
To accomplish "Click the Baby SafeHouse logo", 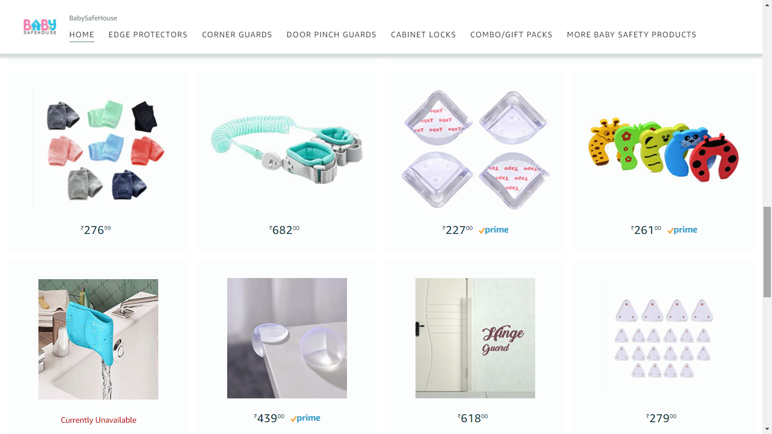I will [40, 27].
